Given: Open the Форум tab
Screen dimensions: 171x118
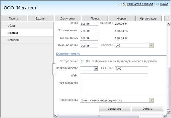Looking at the screenshot, I should tap(121, 19).
